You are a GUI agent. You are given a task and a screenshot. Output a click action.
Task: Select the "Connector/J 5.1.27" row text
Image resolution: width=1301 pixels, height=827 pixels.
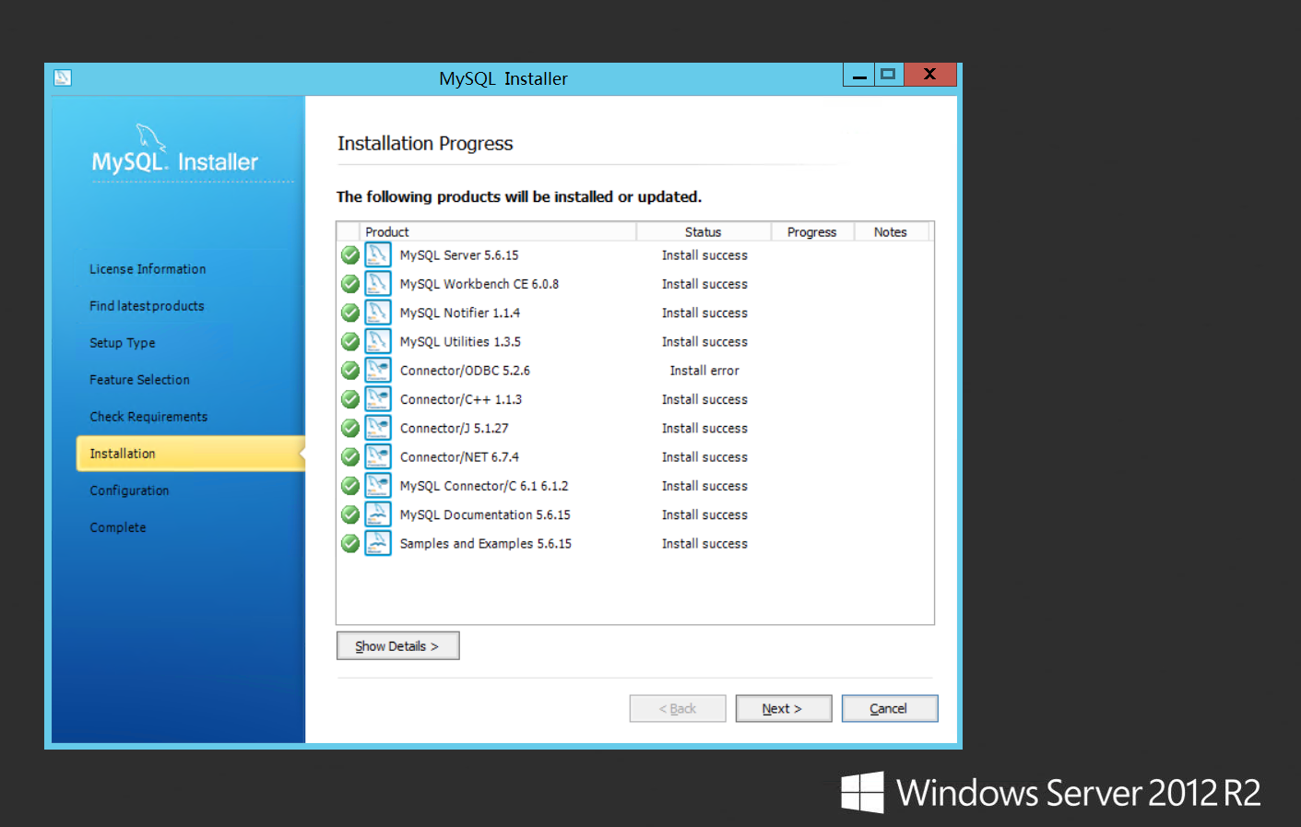click(x=454, y=428)
